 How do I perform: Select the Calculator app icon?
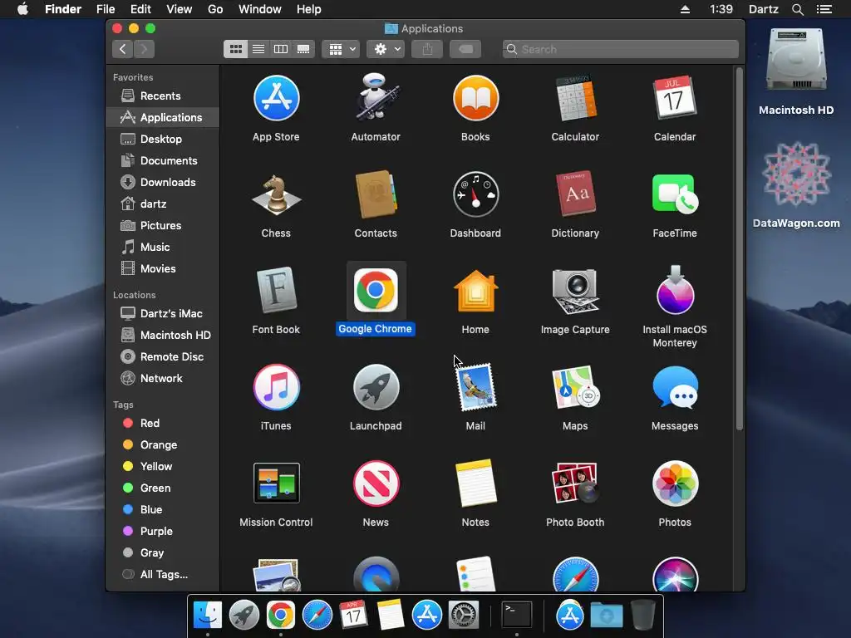coord(575,98)
